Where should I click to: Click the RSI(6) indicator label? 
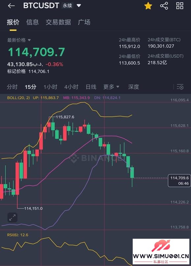pyautogui.click(x=18, y=235)
